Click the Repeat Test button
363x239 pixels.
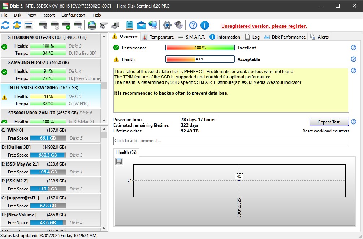329,122
